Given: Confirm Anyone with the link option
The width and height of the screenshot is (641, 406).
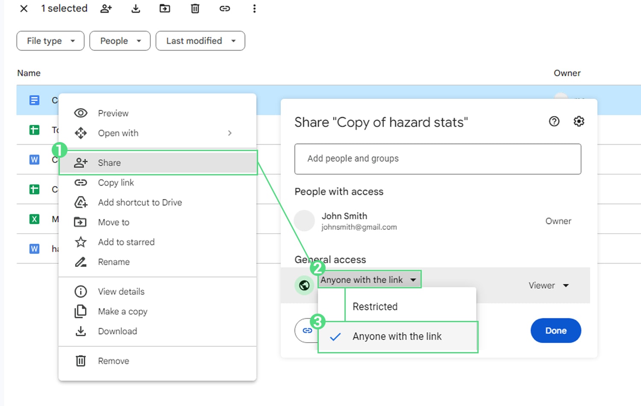Looking at the screenshot, I should tap(397, 337).
